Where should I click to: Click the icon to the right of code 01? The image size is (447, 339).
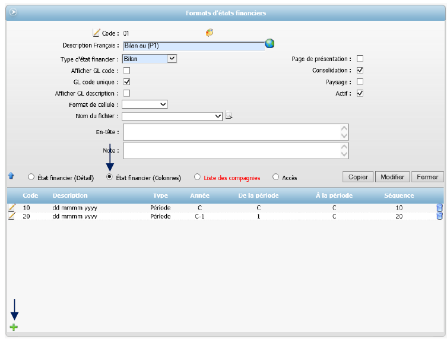210,33
